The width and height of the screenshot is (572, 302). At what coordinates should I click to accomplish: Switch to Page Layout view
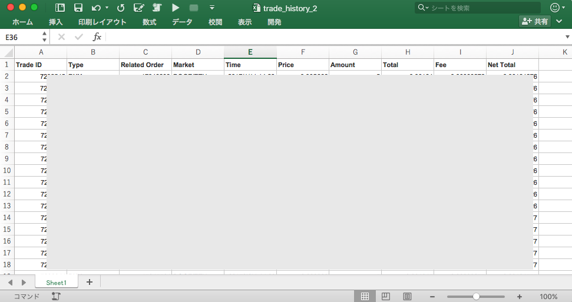(x=386, y=296)
